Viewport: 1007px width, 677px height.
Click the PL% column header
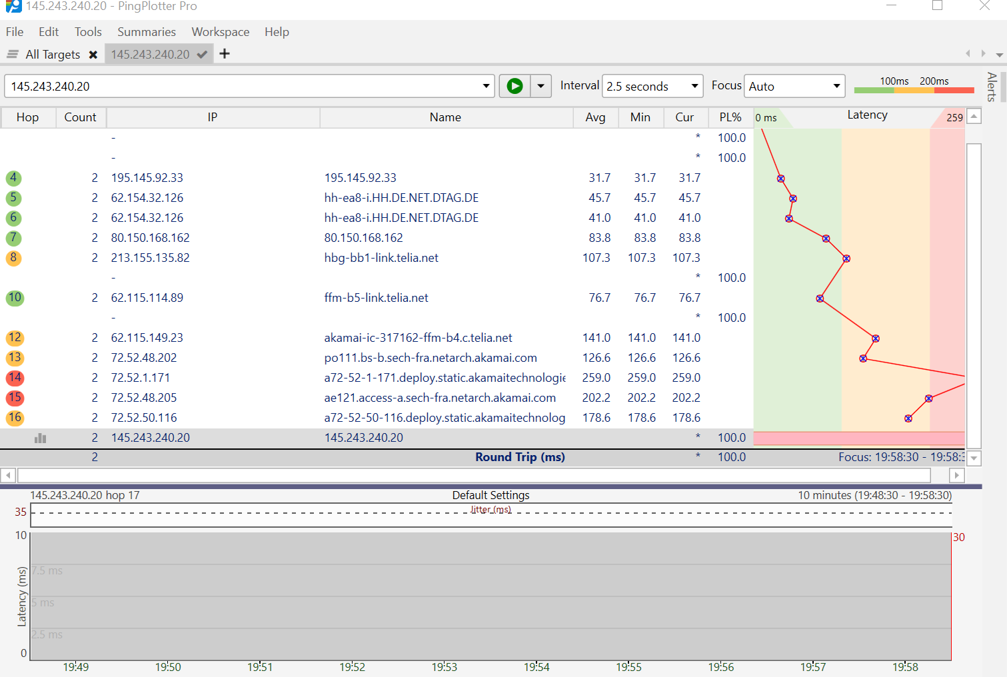point(730,117)
